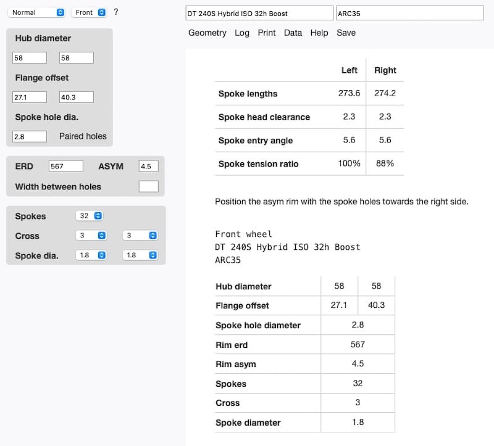This screenshot has height=446, width=494.
Task: Click the Save button
Action: click(x=346, y=33)
